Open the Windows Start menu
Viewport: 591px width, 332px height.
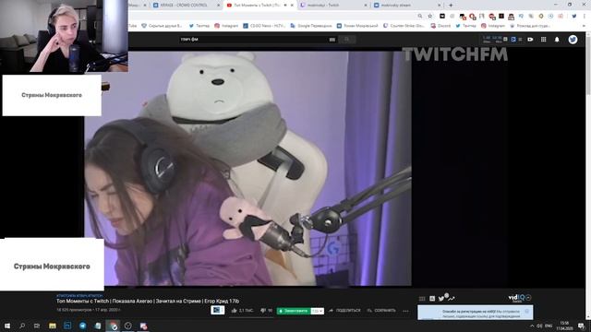(x=7, y=326)
